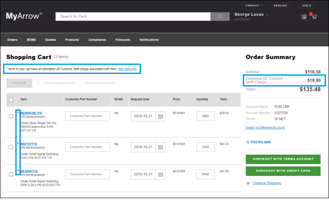Open calendar picker for BZX84C39LT1G request date
The width and height of the screenshot is (329, 204).
[x=160, y=116]
